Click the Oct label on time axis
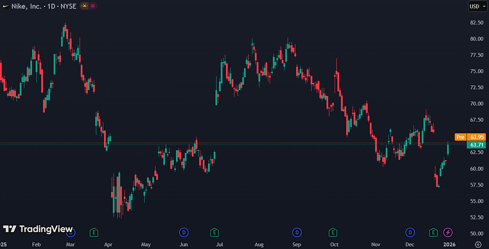The width and height of the screenshot is (489, 249). coord(334,245)
